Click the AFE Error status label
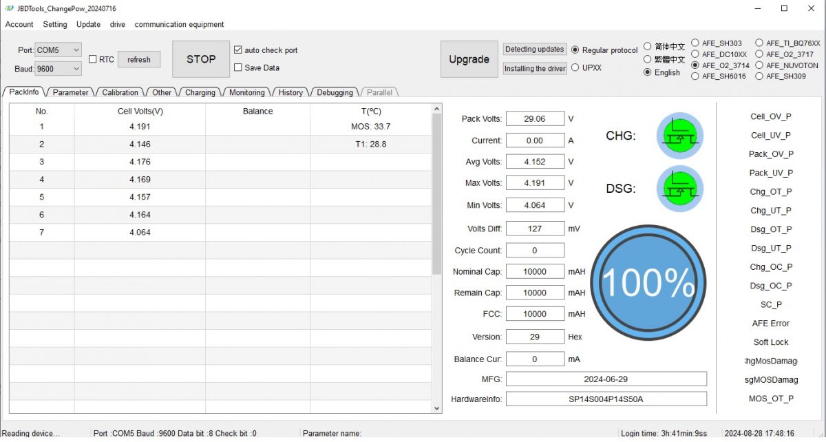The width and height of the screenshot is (826, 442). click(771, 324)
